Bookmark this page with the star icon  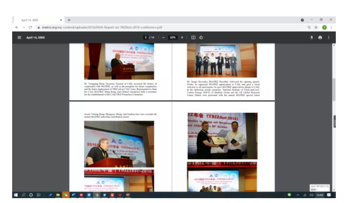coord(316,28)
